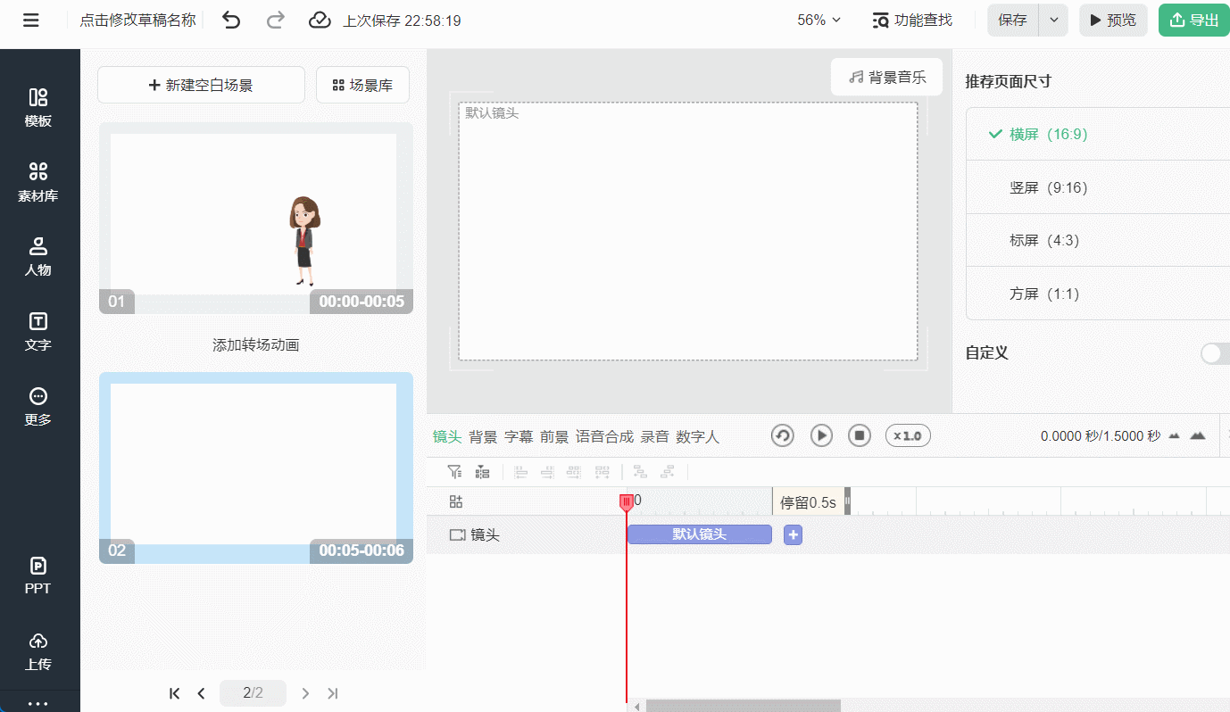Viewport: 1230px width, 712px height.
Task: Click the grid-plus icon at timeline ruler left
Action: (456, 502)
